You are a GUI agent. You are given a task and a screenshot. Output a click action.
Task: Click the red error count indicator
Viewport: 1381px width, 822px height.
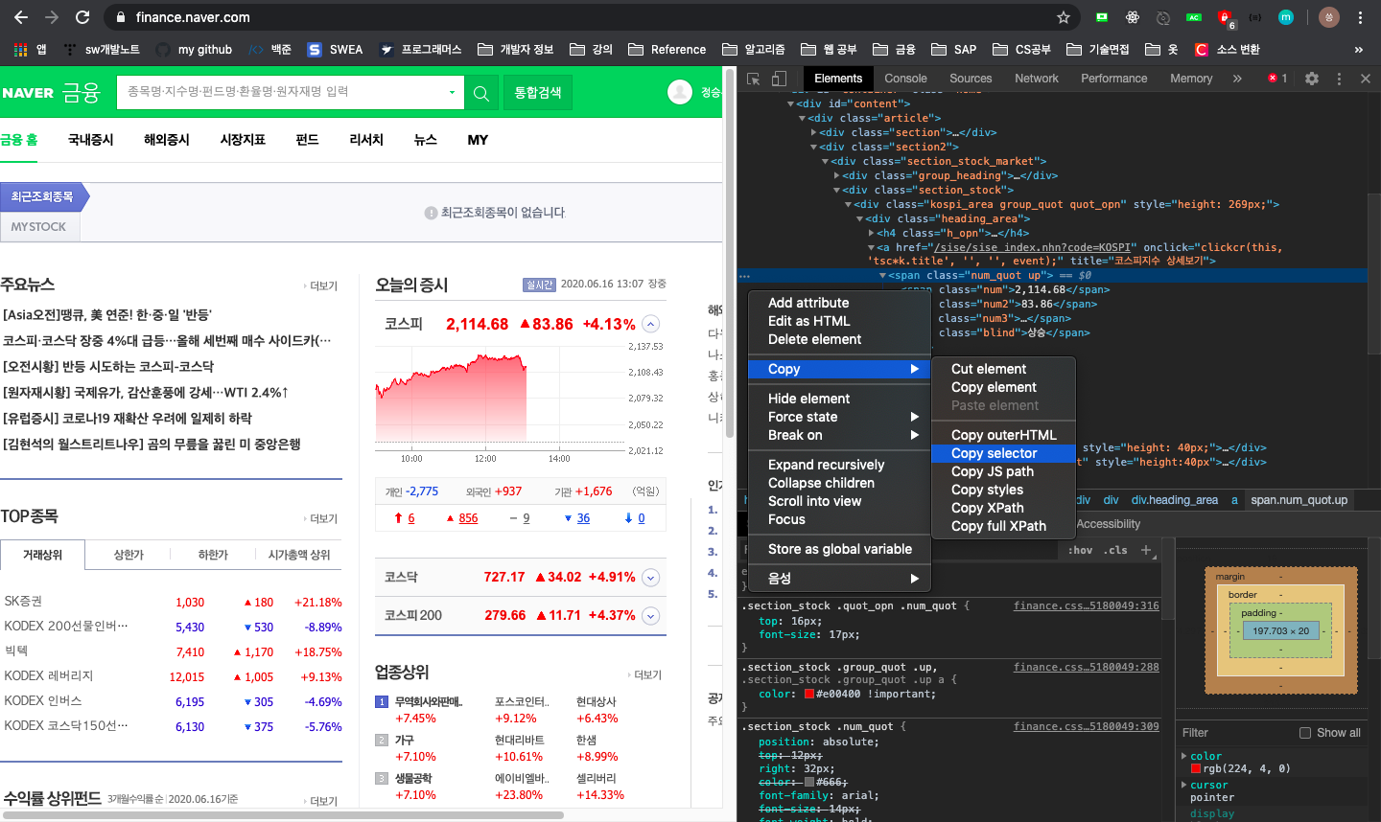coord(1277,79)
